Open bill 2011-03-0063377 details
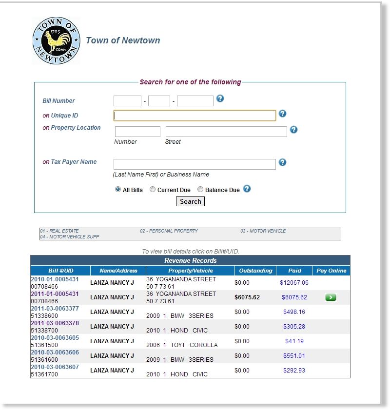Image resolution: width=390 pixels, height=411 pixels. 55,309
